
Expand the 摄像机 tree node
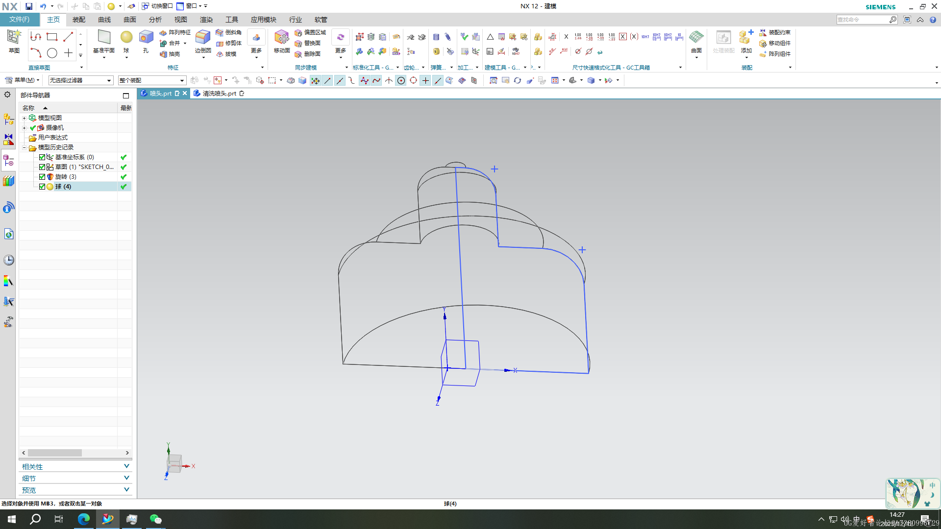pos(24,128)
